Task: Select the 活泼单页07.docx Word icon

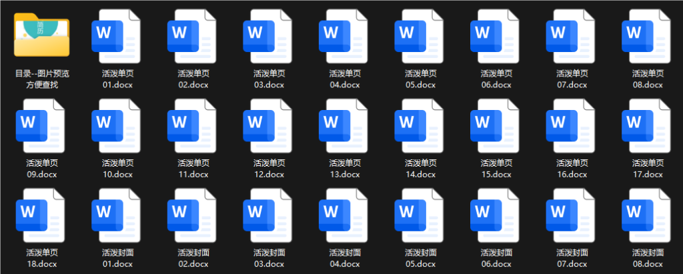Action: coord(571,36)
